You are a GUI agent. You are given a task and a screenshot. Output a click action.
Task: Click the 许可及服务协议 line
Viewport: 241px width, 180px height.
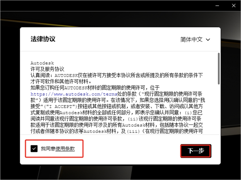pos(47,69)
